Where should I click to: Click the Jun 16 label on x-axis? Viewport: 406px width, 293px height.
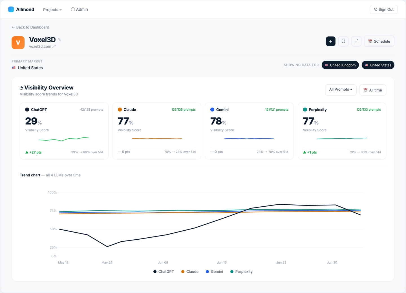(x=222, y=263)
